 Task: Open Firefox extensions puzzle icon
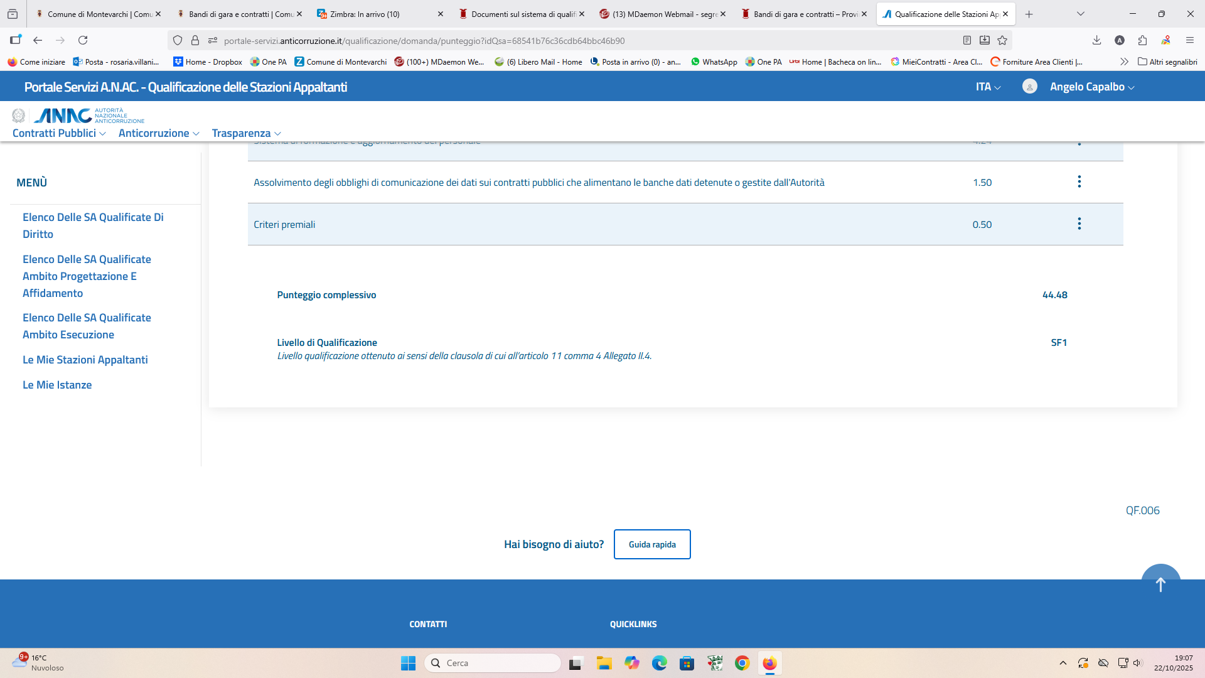point(1142,40)
